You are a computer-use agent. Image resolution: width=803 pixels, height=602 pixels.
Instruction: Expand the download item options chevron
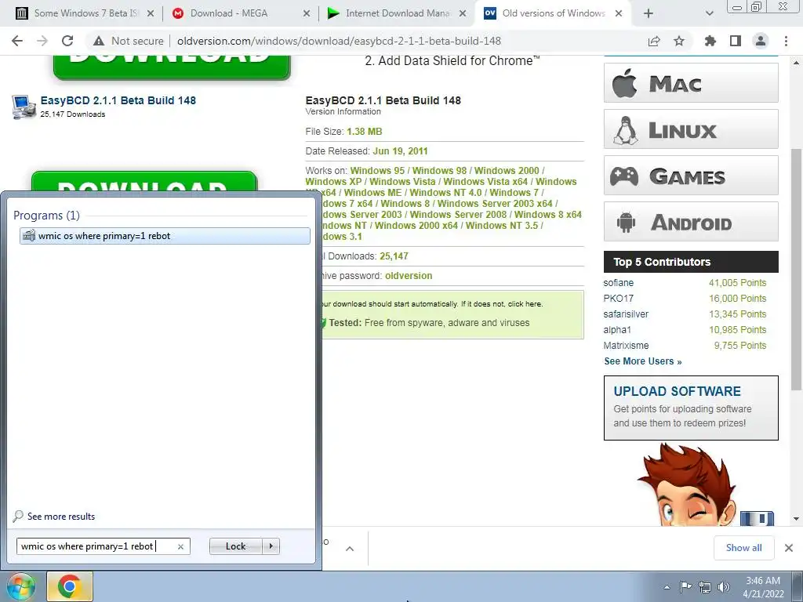[x=350, y=549]
